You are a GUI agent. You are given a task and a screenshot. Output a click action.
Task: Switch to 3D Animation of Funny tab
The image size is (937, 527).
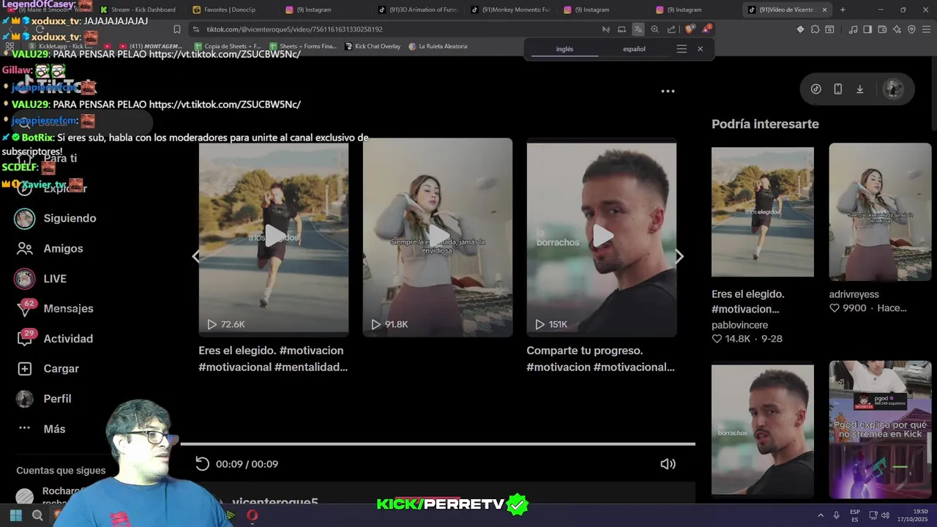pos(417,10)
